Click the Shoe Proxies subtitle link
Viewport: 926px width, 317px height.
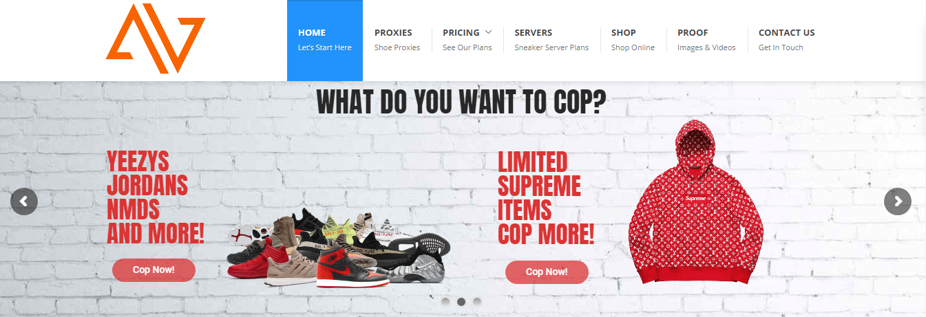397,47
